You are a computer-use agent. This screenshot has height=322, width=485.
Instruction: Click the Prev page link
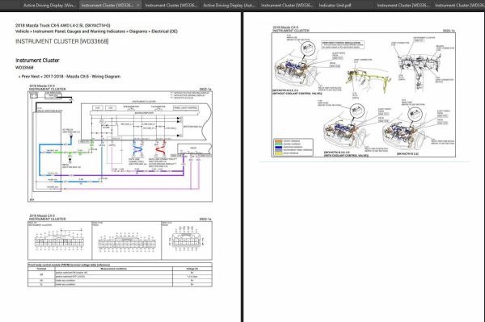[25, 77]
